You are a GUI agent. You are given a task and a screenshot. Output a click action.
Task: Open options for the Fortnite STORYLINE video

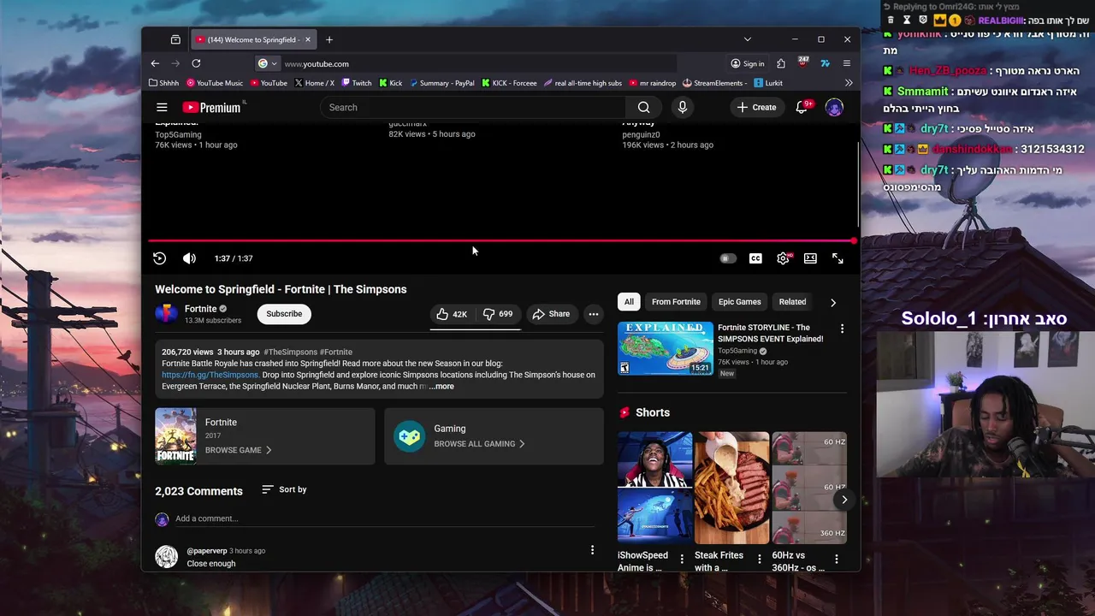pyautogui.click(x=842, y=329)
